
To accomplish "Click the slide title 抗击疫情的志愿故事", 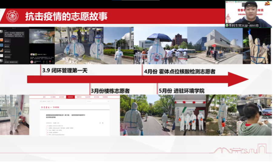I will pos(66,16).
